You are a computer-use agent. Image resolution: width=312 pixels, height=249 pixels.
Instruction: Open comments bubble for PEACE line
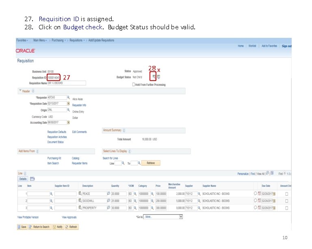pos(255,193)
